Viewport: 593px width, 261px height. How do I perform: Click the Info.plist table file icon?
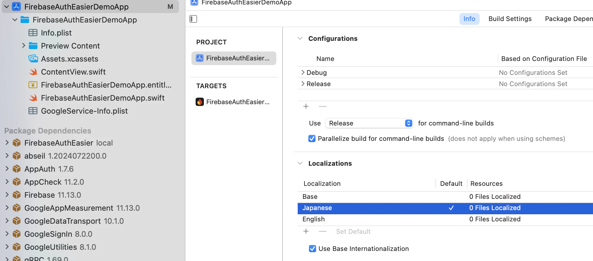point(33,33)
